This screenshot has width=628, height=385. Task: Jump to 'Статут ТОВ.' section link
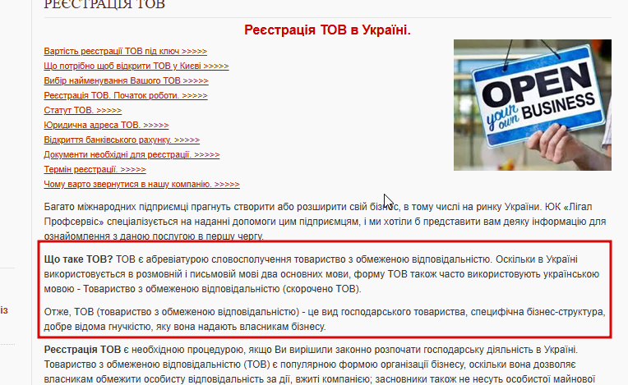coord(83,110)
